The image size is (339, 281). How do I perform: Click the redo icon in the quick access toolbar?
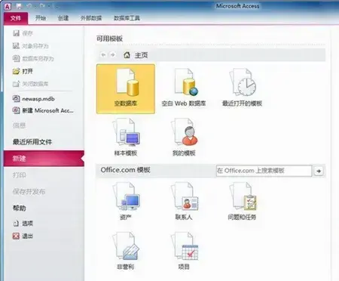click(x=42, y=6)
